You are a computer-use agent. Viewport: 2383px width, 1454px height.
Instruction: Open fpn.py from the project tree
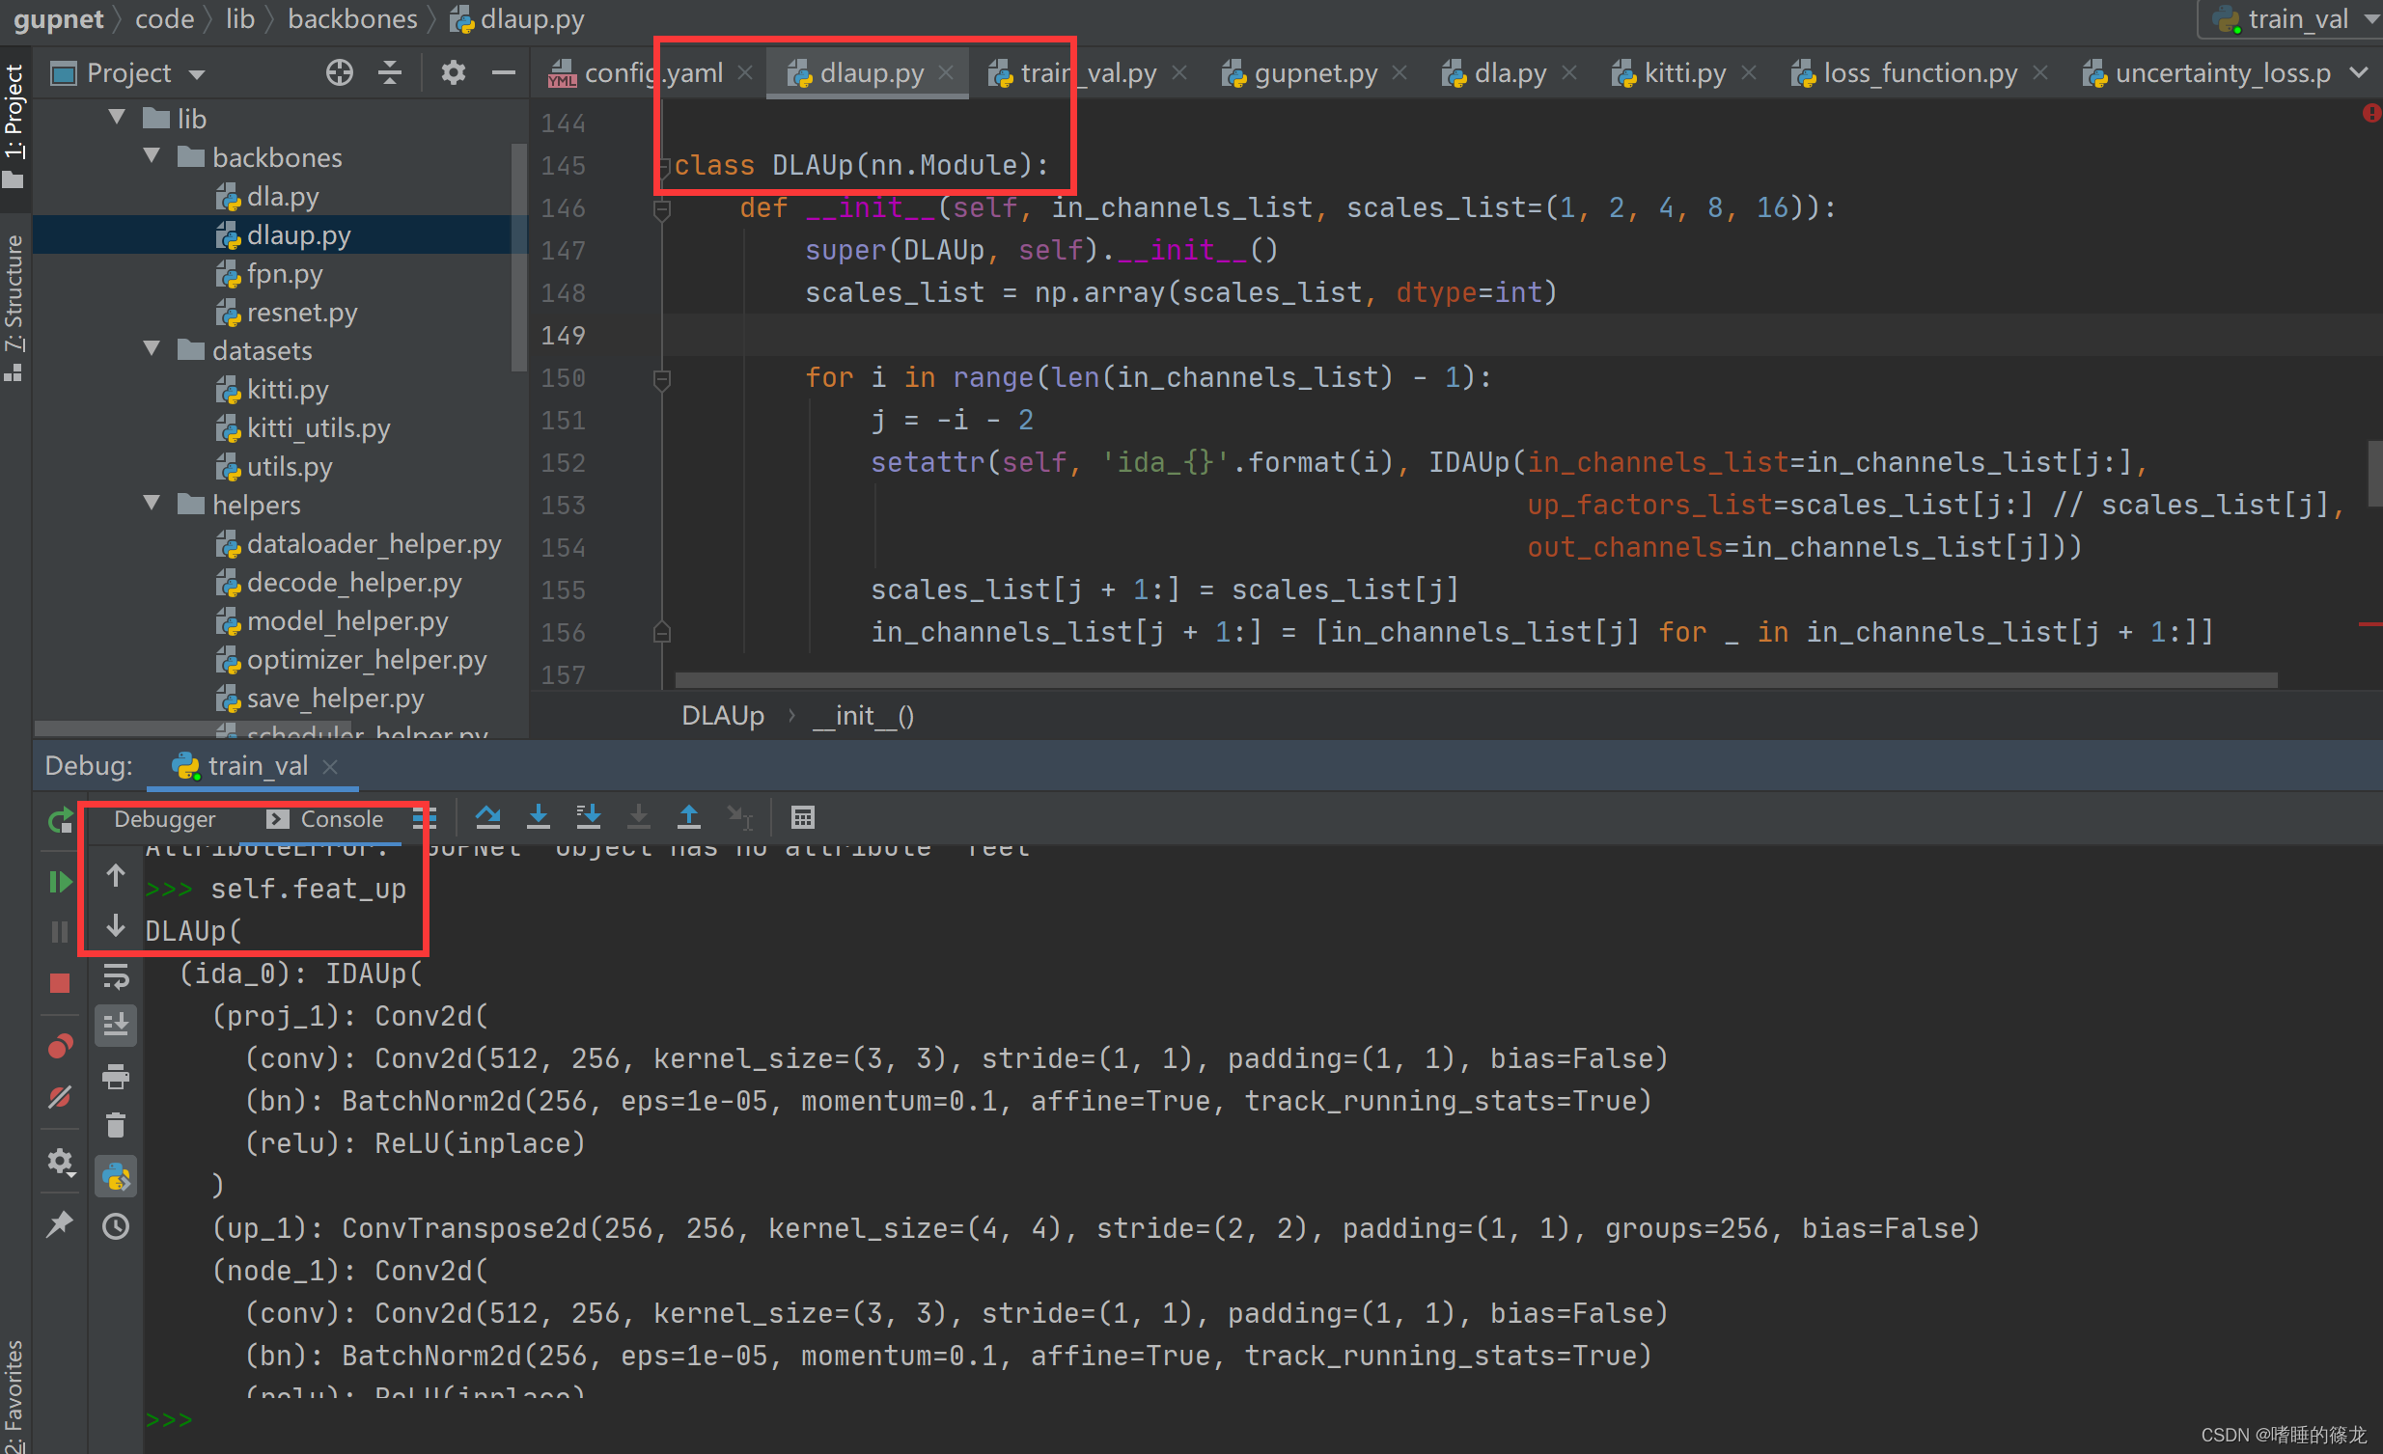point(285,274)
